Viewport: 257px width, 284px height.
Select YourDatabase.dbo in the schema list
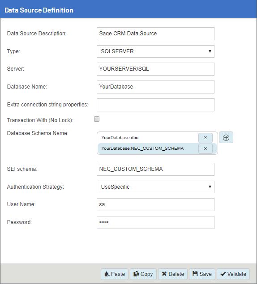(148, 138)
